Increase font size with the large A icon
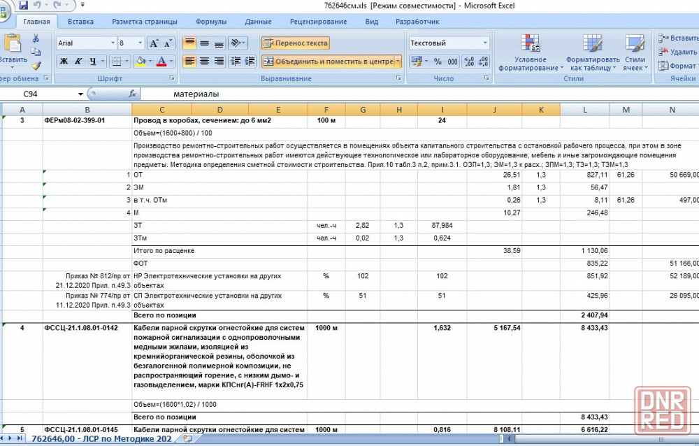 pyautogui.click(x=155, y=43)
